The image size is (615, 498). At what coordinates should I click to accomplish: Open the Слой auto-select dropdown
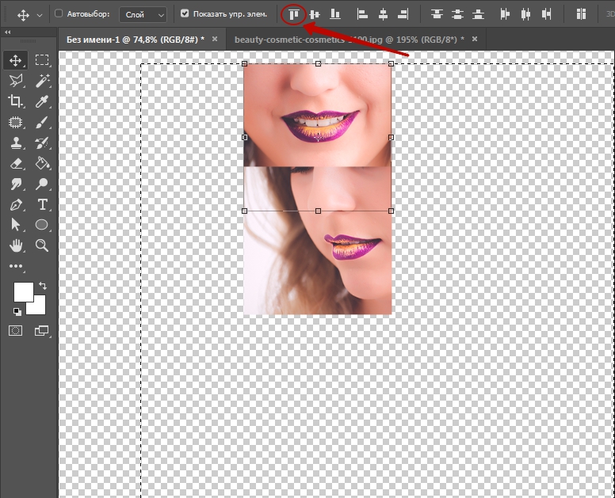coord(143,15)
